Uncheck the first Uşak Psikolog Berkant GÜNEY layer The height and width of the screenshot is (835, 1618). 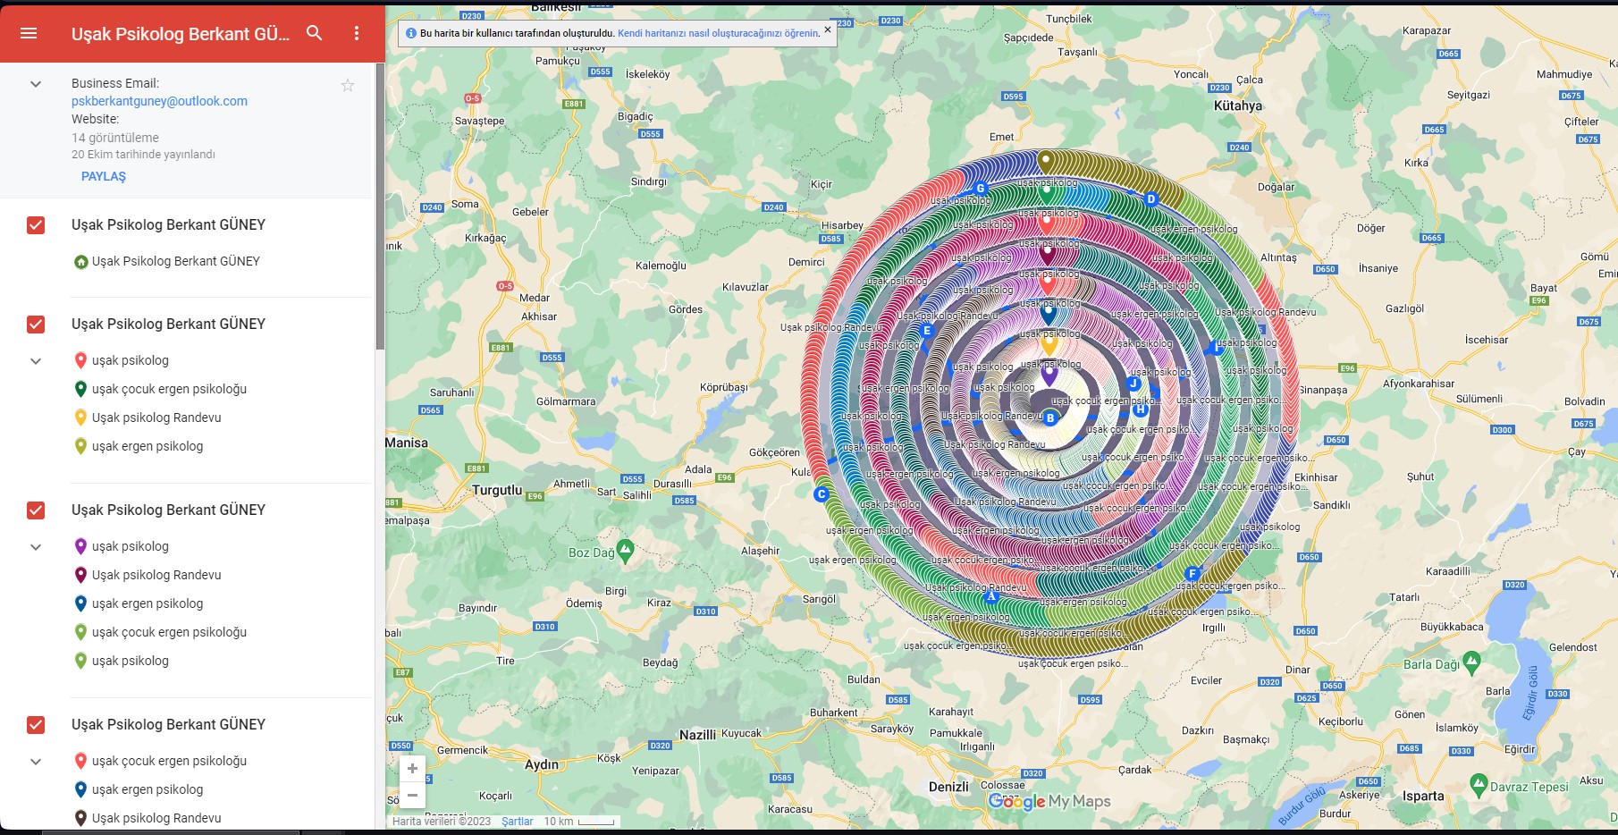36,225
